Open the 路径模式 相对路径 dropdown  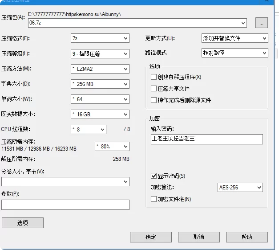coord(235,53)
